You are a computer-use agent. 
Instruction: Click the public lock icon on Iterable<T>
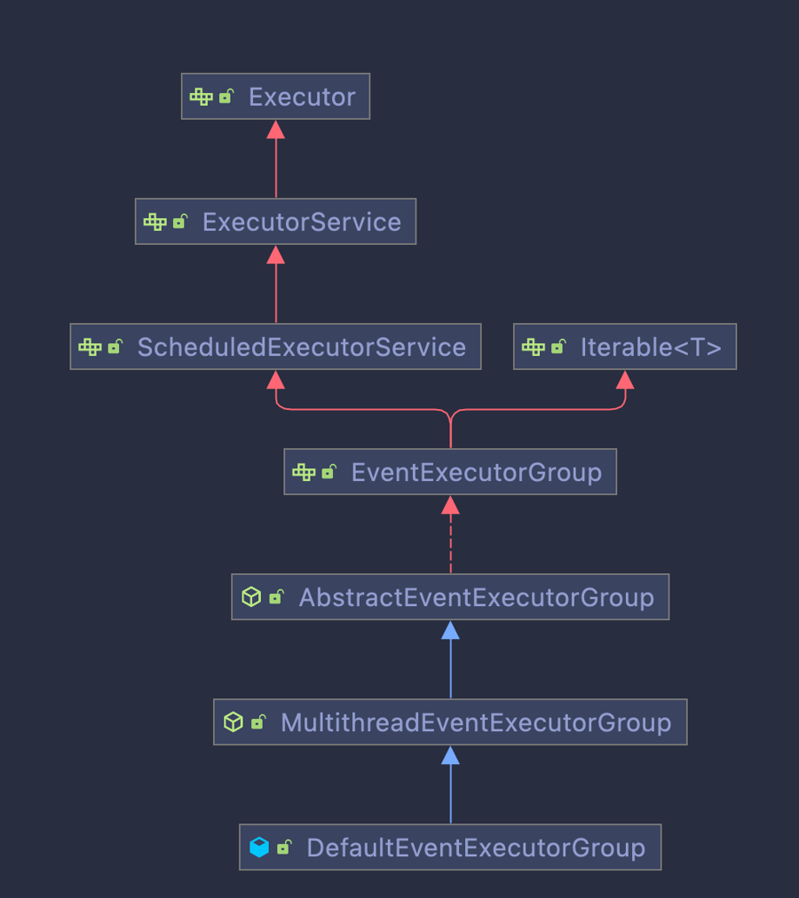tap(558, 347)
